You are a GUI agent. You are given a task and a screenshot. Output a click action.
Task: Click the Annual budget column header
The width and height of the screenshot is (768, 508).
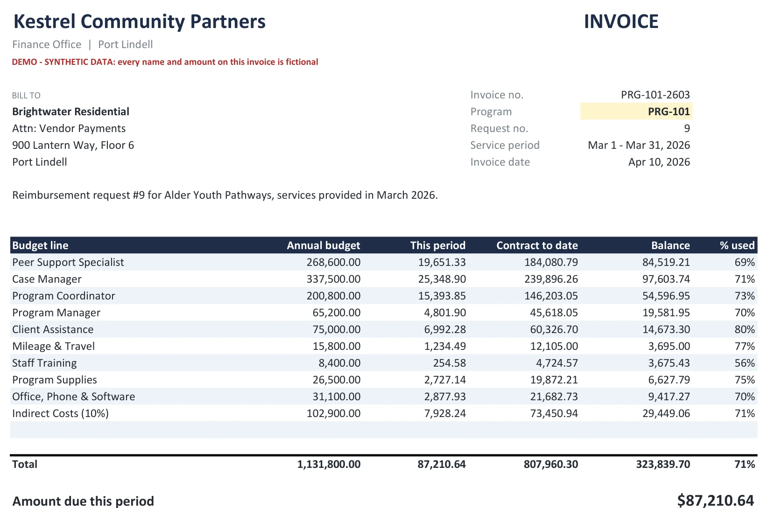(323, 245)
